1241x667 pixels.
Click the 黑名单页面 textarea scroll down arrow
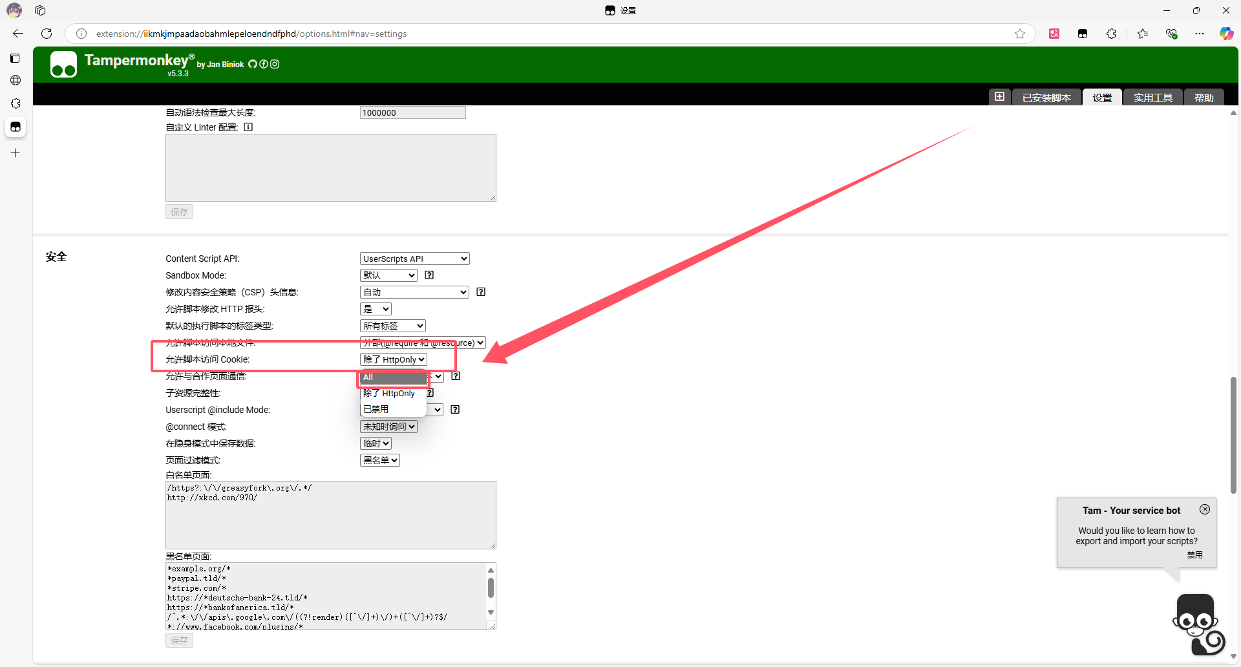point(491,612)
